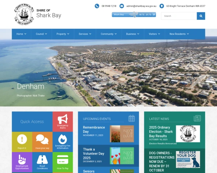Click the UPCOMING EVENTS heading
The image size is (217, 173).
97,119
